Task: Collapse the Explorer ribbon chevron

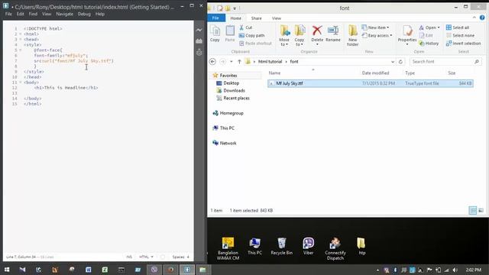Action: (x=474, y=18)
